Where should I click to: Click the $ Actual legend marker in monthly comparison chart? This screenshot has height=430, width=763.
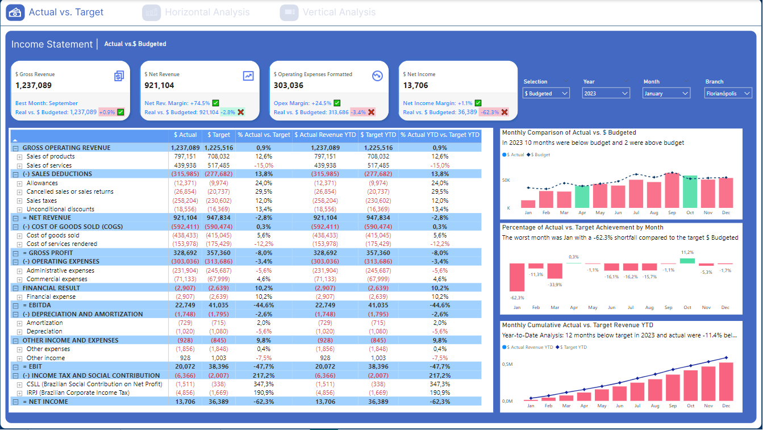click(x=504, y=155)
